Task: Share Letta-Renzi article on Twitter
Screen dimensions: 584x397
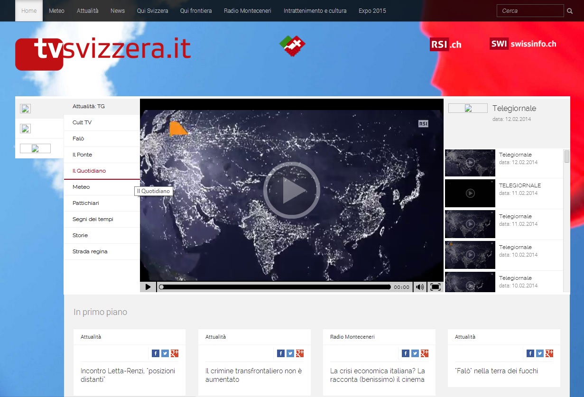Action: 165,353
